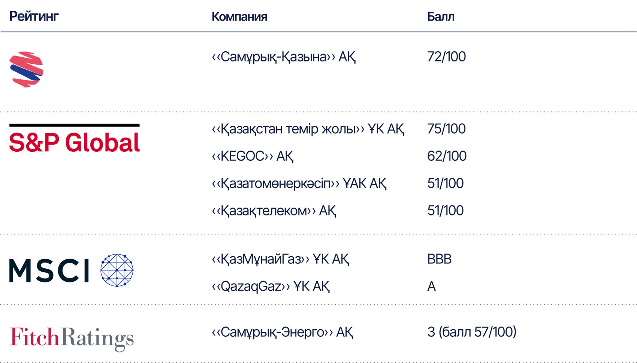Click the 62/100 score for KEGOC

click(x=447, y=156)
